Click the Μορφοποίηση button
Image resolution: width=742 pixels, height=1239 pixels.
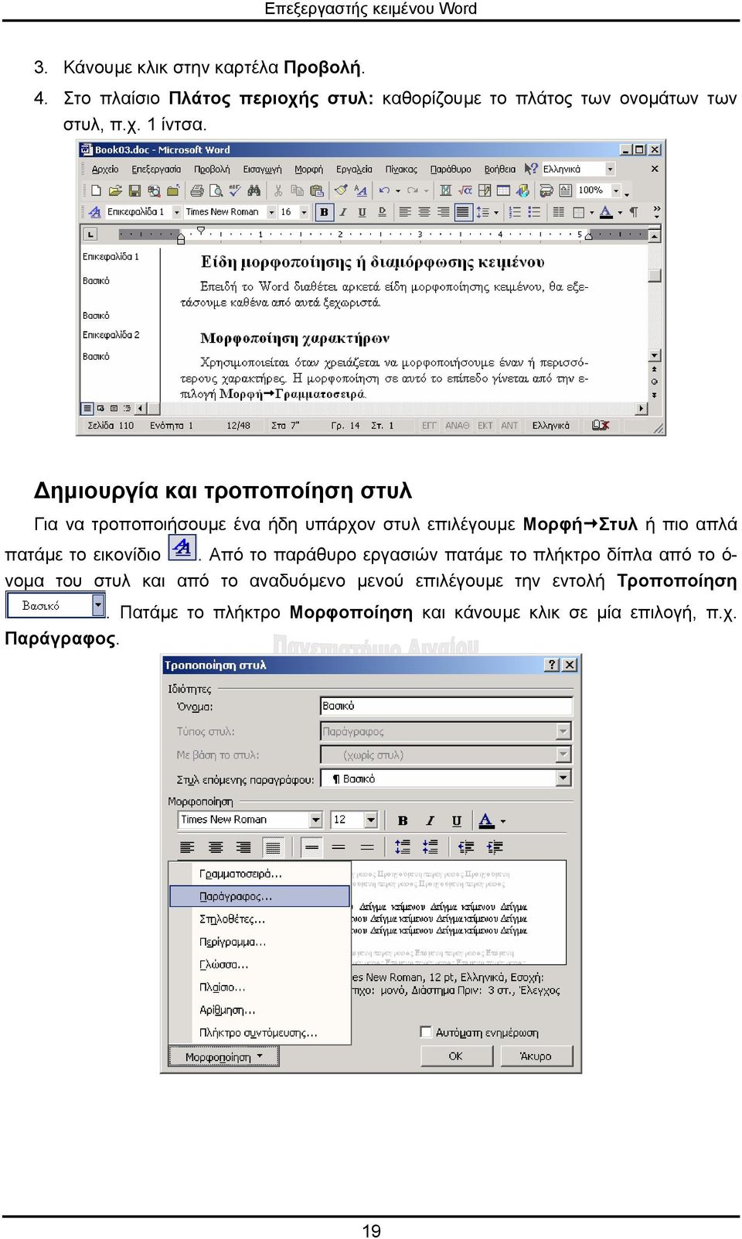223,1056
